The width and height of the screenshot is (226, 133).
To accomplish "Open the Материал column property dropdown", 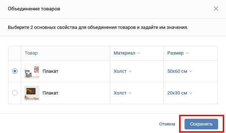I will pos(127,53).
